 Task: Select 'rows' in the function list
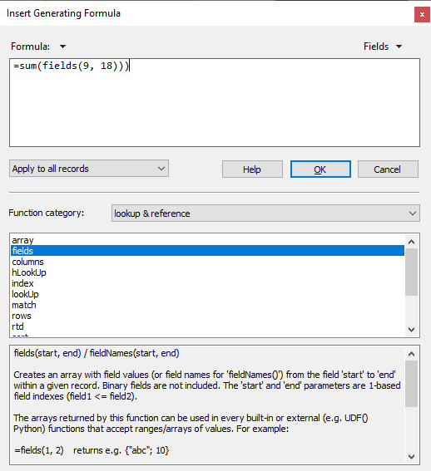207,316
